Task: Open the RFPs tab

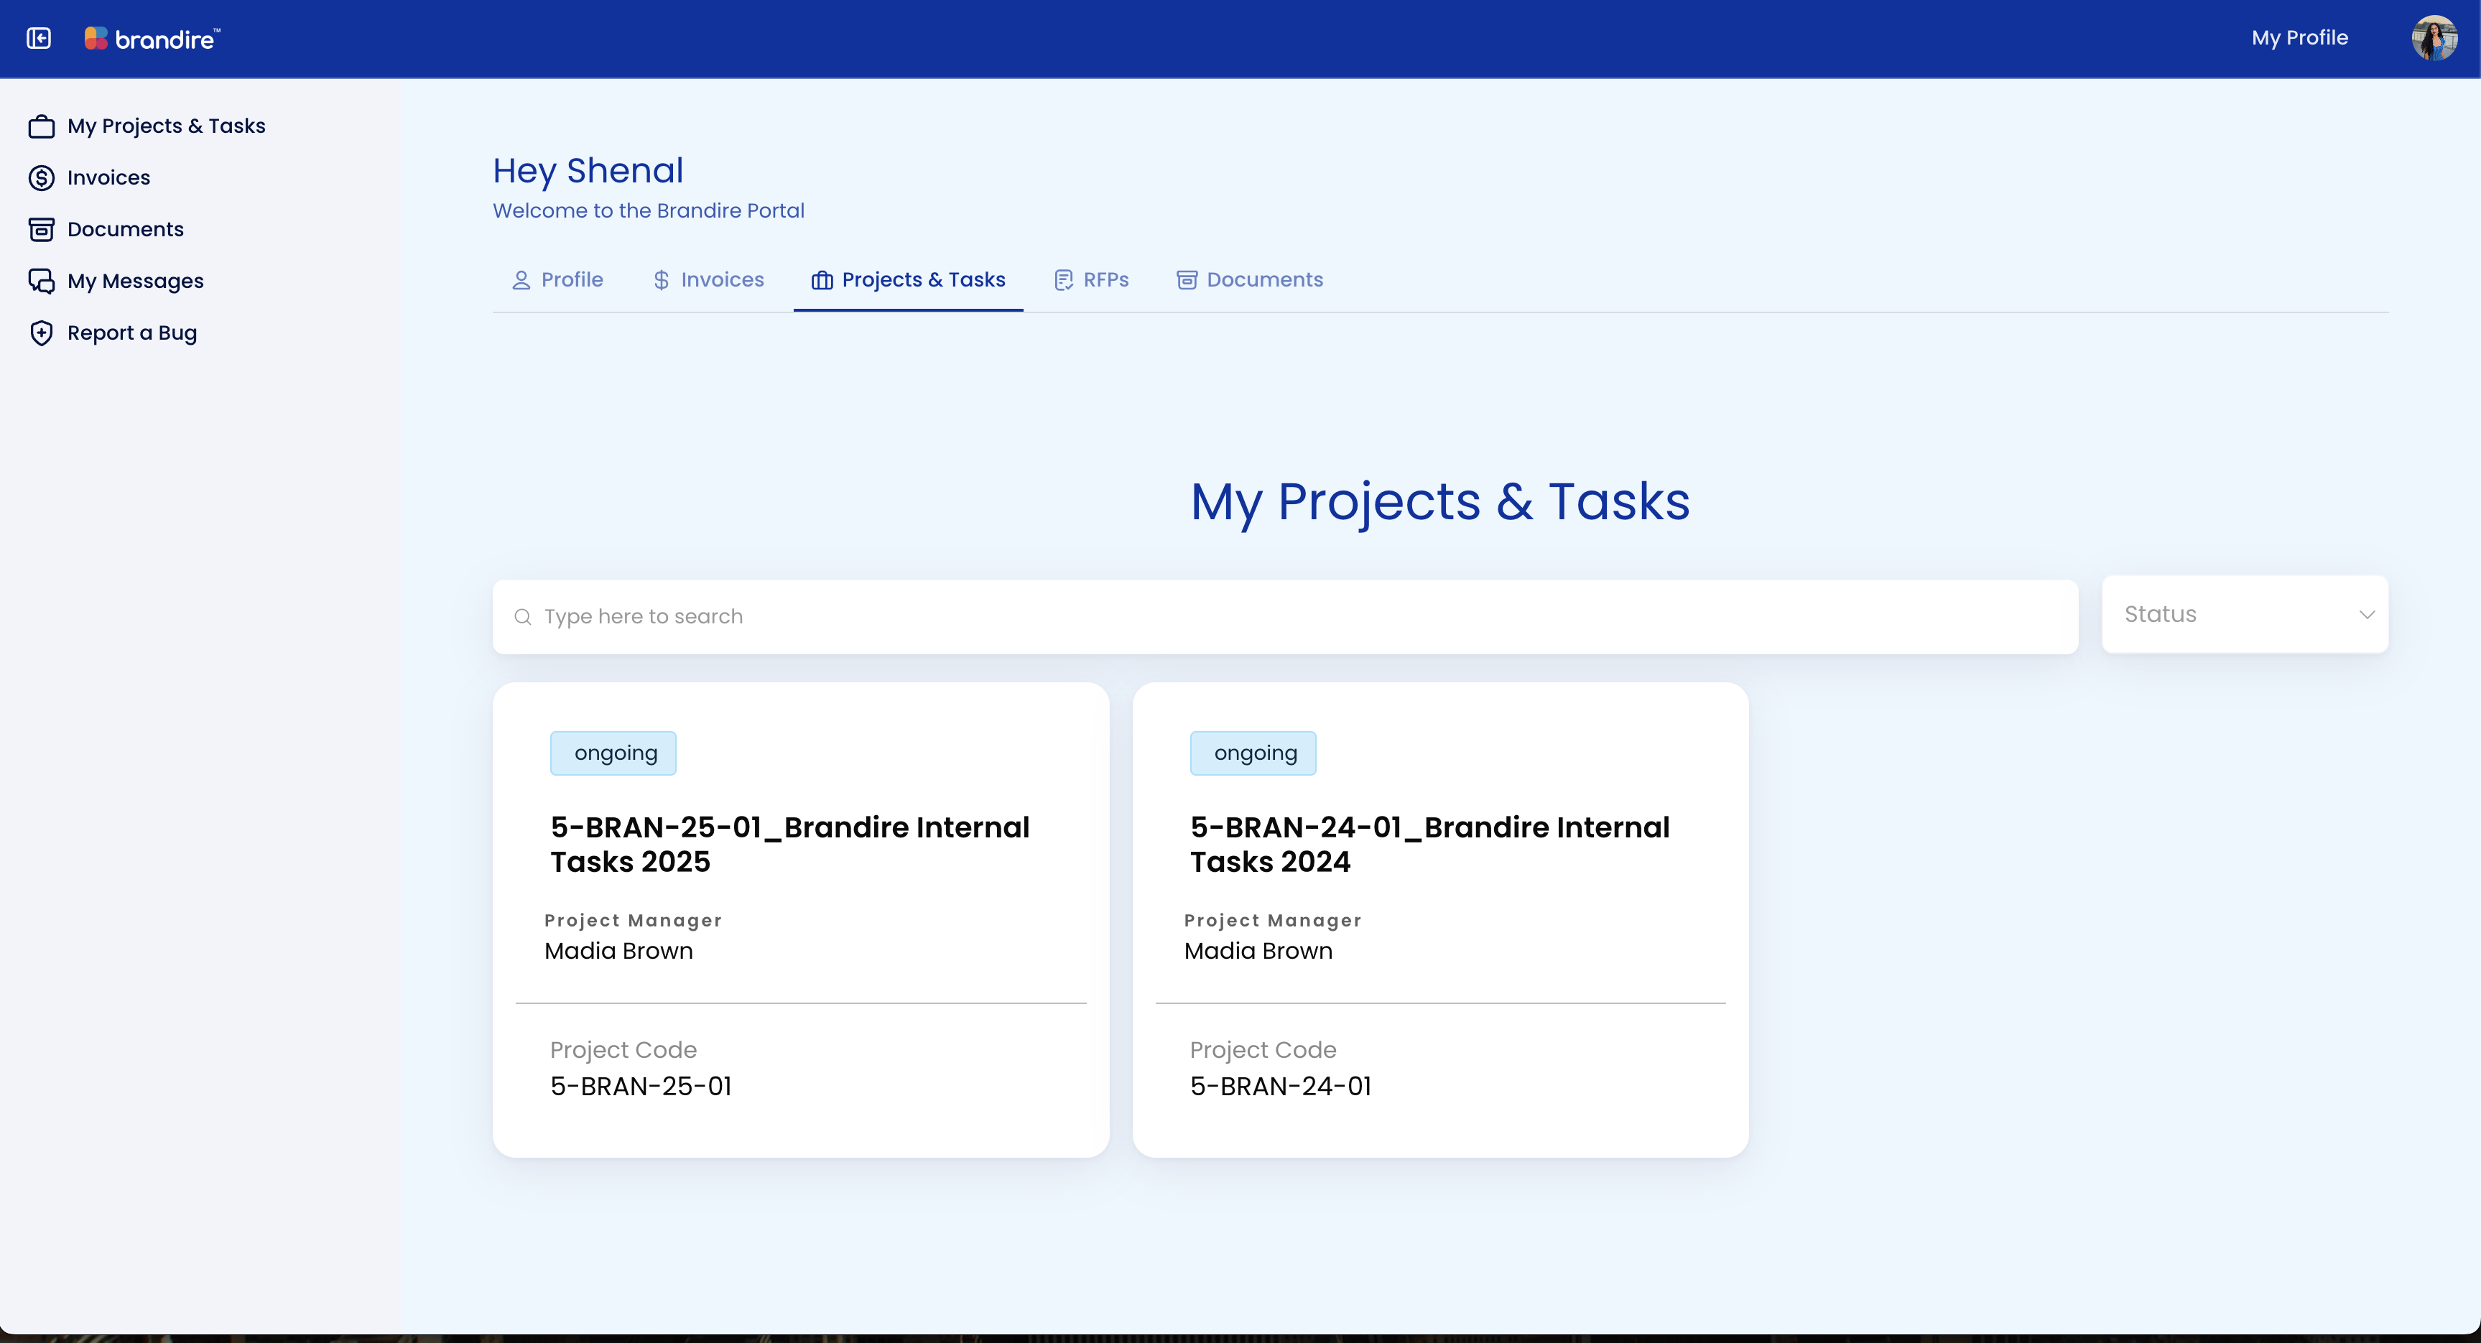Action: click(x=1091, y=280)
